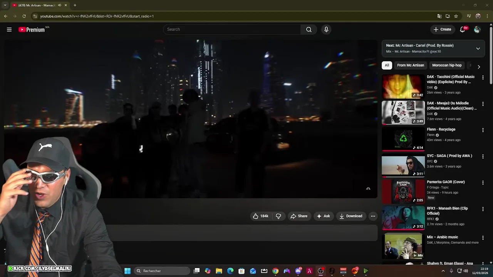The height and width of the screenshot is (277, 493).
Task: Open Chrome profile avatar
Action: [478, 16]
